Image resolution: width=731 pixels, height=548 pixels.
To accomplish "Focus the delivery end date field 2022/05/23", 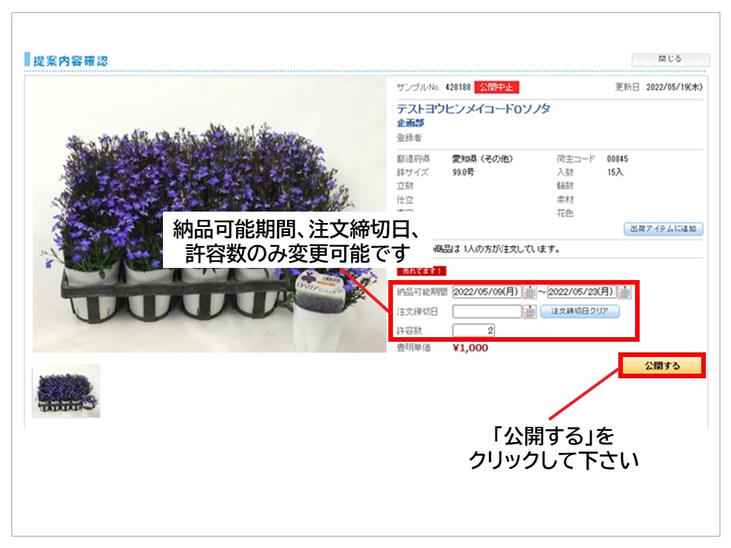I will point(581,292).
